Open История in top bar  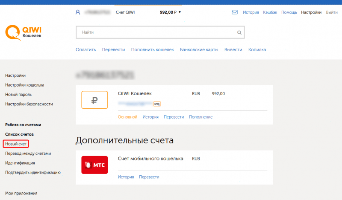click(x=251, y=12)
